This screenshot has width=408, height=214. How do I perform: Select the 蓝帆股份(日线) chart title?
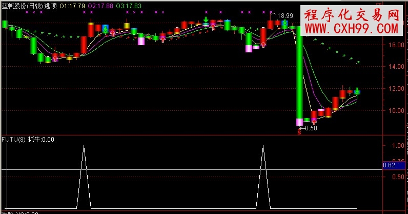click(22, 5)
